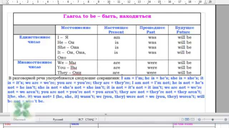
Task: Click the 'Множественное число' row label
Action: coord(35,65)
